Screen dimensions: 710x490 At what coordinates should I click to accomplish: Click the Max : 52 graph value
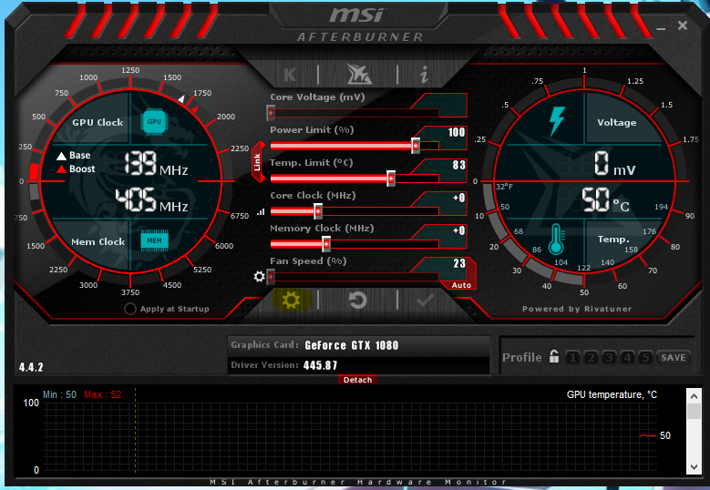click(103, 394)
